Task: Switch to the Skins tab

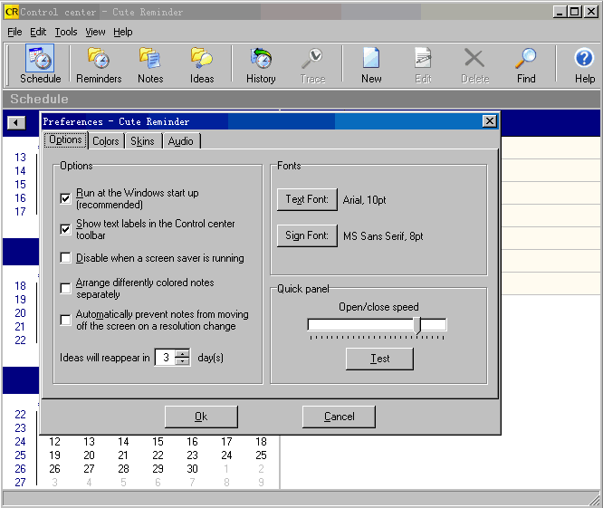Action: pyautogui.click(x=142, y=141)
